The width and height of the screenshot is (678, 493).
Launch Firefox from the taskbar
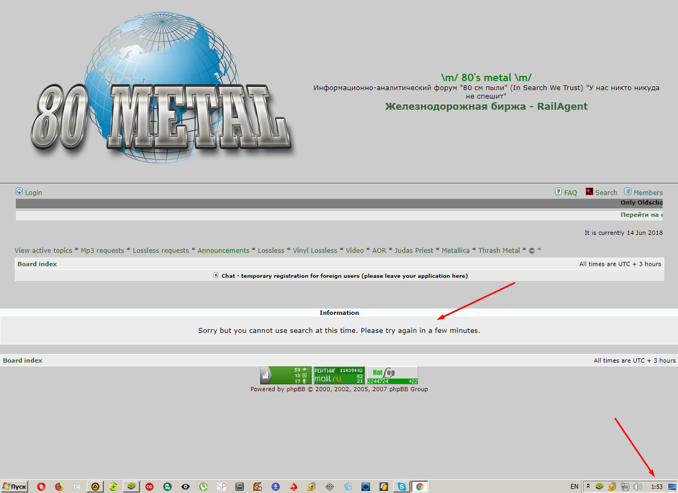[x=59, y=486]
